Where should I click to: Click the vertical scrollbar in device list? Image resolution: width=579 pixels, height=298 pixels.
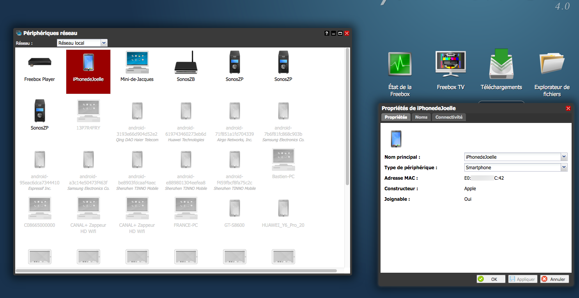[x=347, y=117]
